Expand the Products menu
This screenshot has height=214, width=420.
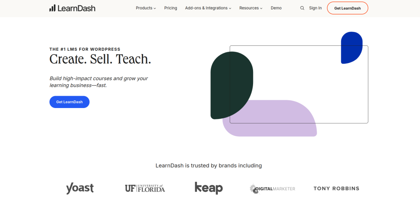[146, 8]
